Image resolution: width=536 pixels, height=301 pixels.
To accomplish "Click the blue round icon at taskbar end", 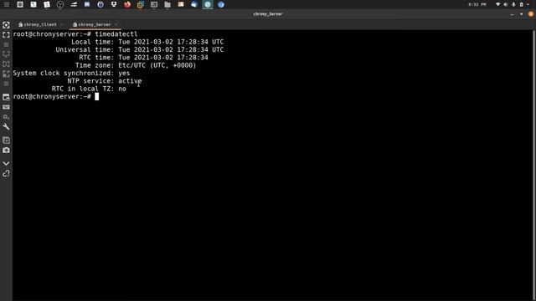I will pos(221,4).
